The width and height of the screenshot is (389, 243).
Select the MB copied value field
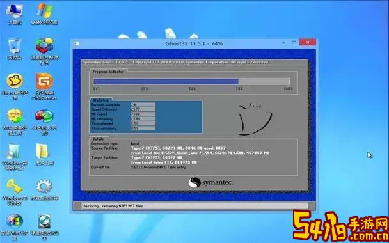143,114
